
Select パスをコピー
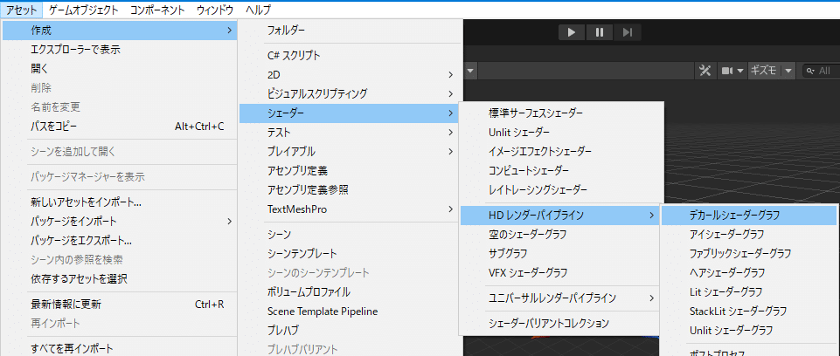(x=120, y=127)
